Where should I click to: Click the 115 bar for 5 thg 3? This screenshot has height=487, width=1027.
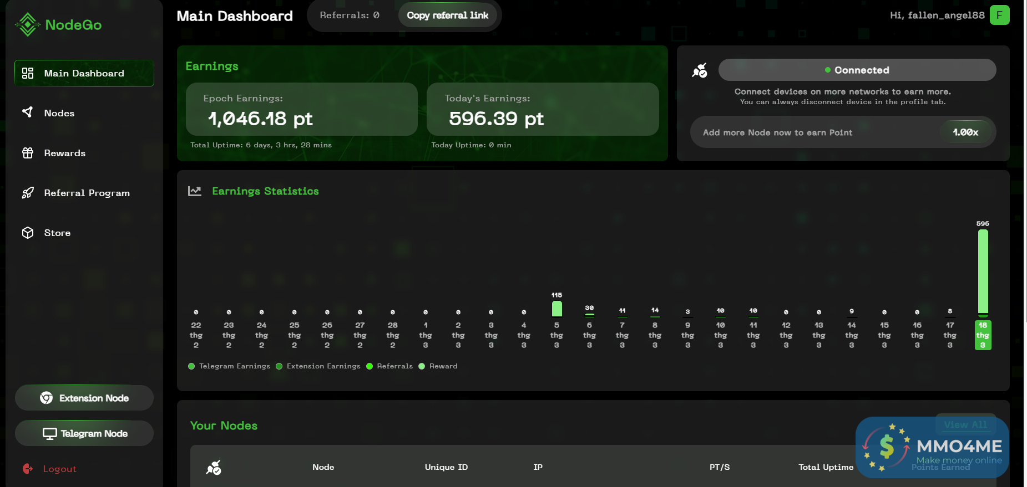[x=556, y=309]
